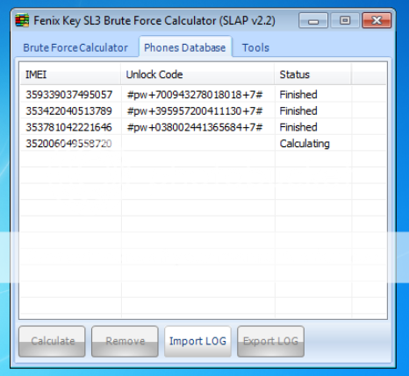Maximize the Fenix Key window
409x376 pixels.
point(345,21)
